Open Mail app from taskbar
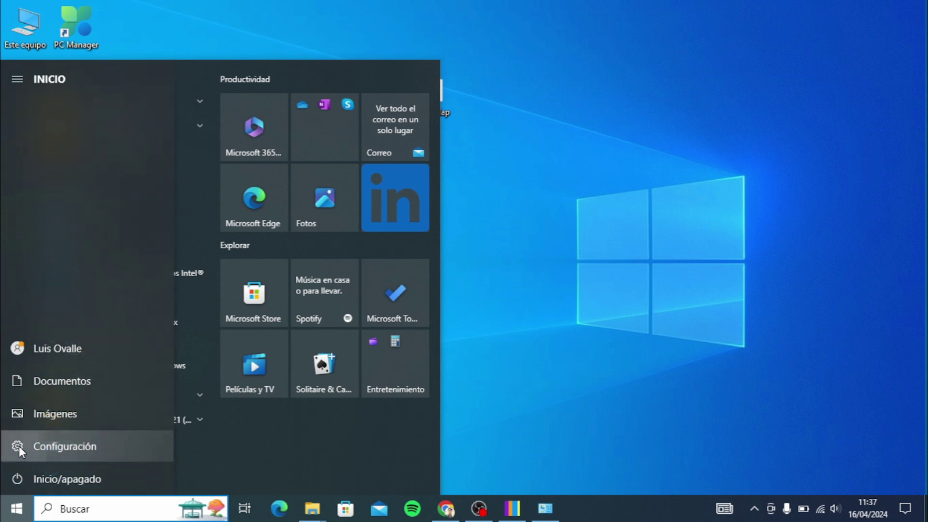 [379, 509]
